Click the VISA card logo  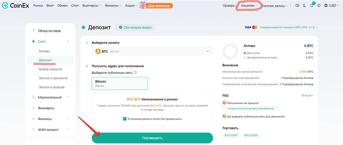pyautogui.click(x=248, y=27)
